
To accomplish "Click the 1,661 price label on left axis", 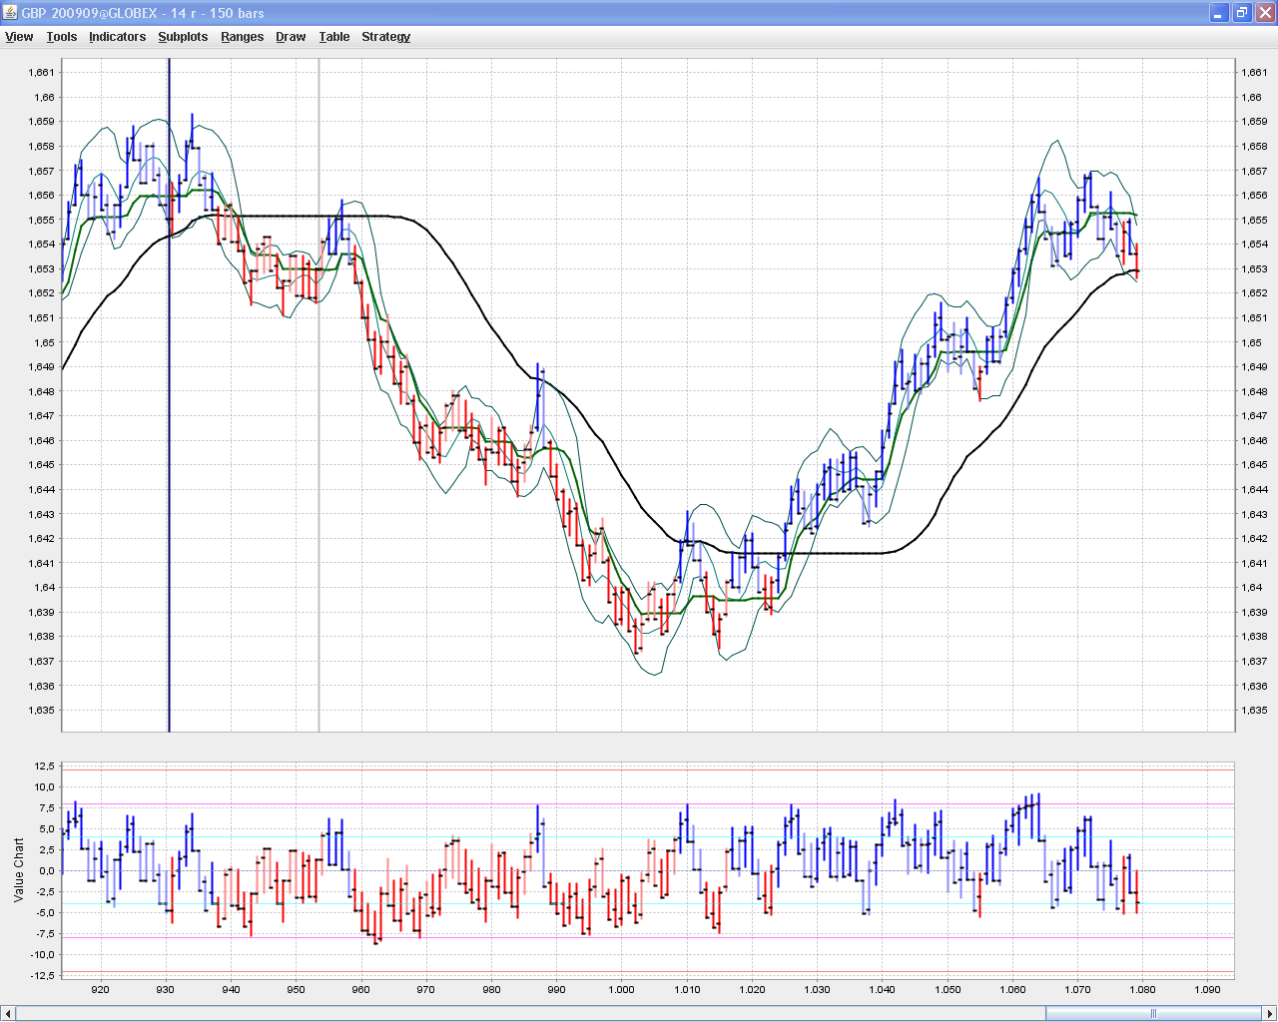I will pyautogui.click(x=42, y=73).
